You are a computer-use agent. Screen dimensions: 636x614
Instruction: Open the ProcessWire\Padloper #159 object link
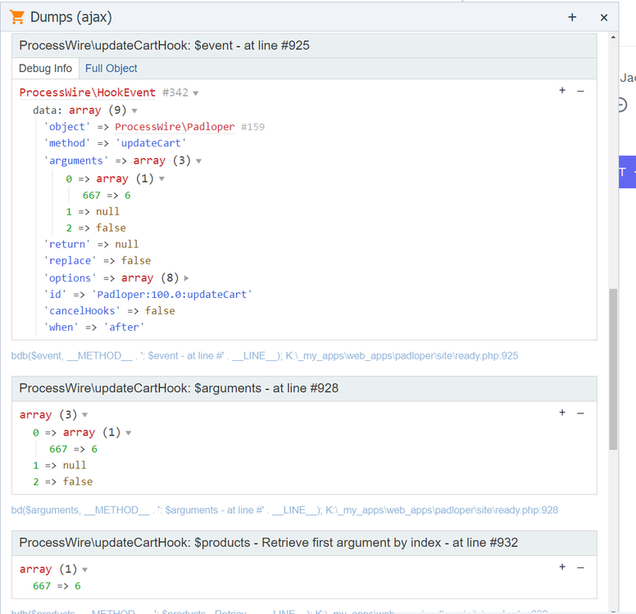(175, 127)
